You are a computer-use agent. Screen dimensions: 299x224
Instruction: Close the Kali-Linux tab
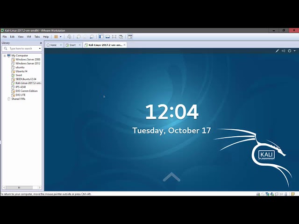pyautogui.click(x=124, y=45)
